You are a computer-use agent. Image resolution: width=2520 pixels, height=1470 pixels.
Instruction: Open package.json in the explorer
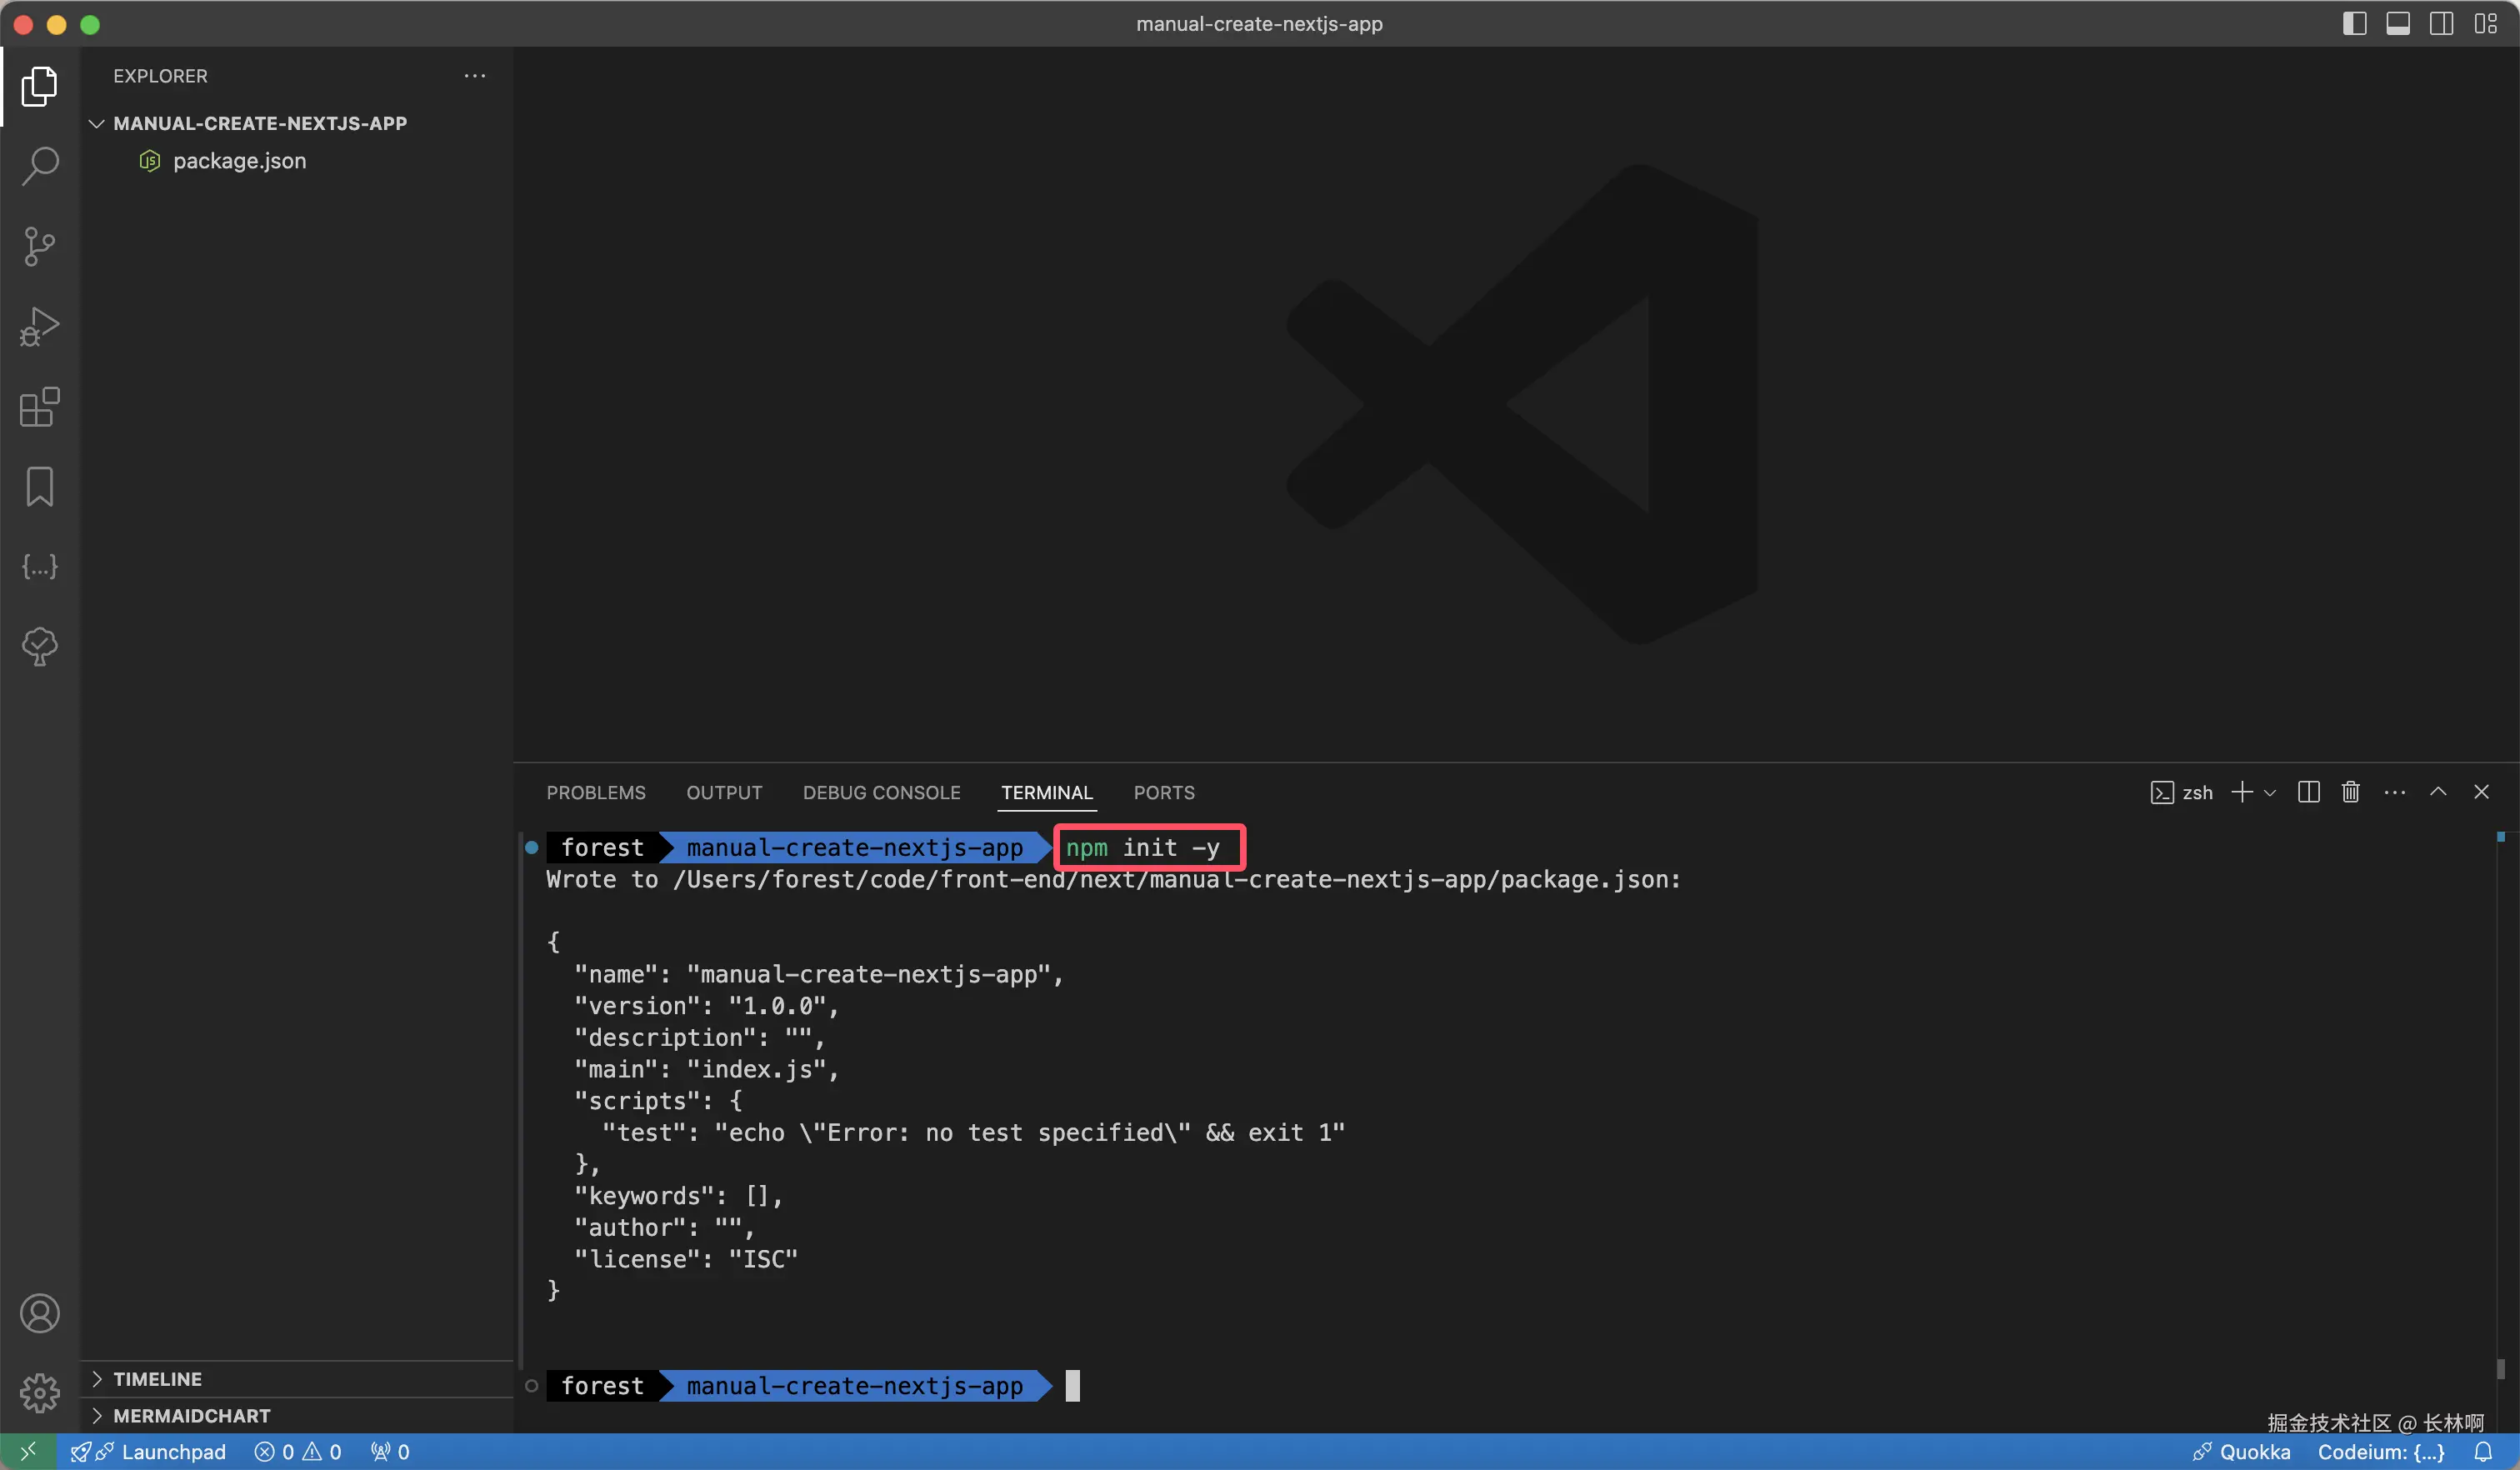pos(239,161)
